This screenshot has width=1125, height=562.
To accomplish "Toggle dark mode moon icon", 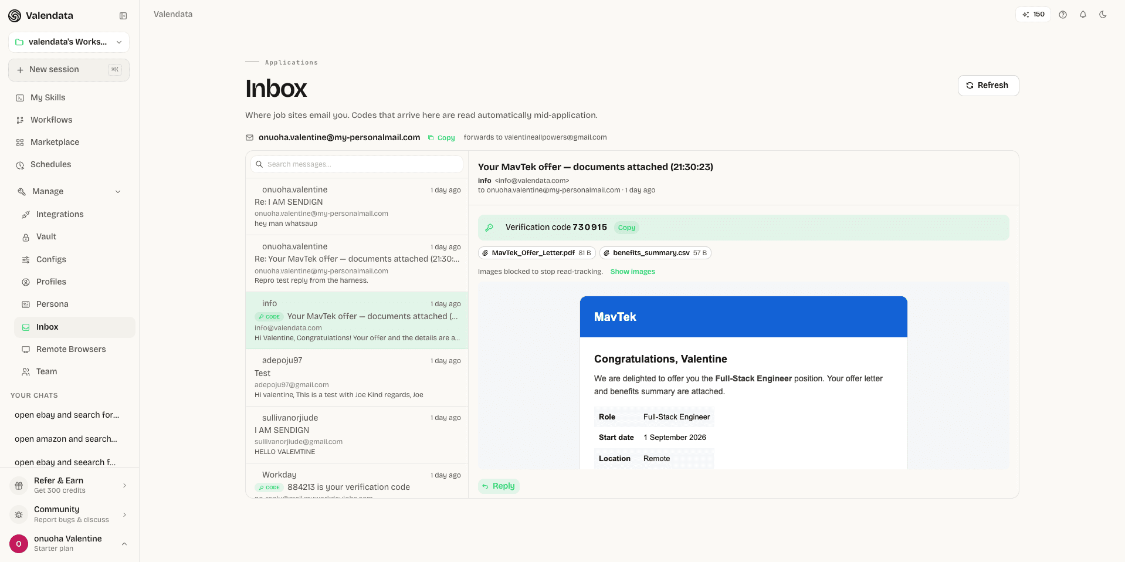I will tap(1103, 15).
